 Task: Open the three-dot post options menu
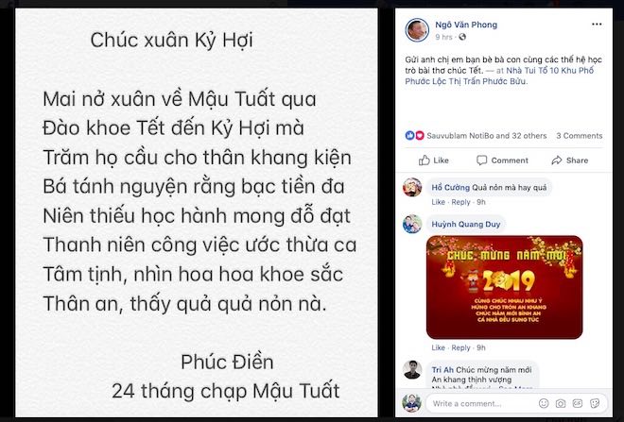[x=597, y=25]
